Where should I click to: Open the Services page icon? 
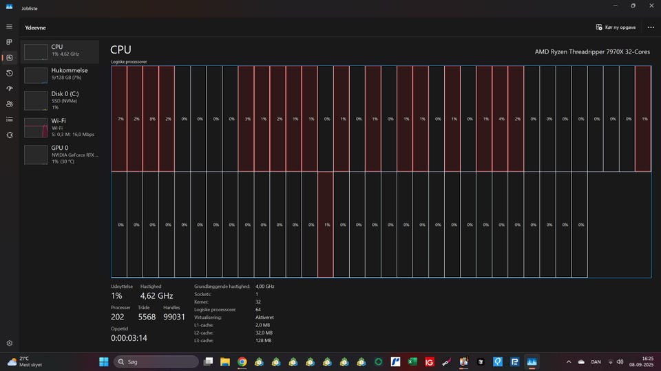10,135
